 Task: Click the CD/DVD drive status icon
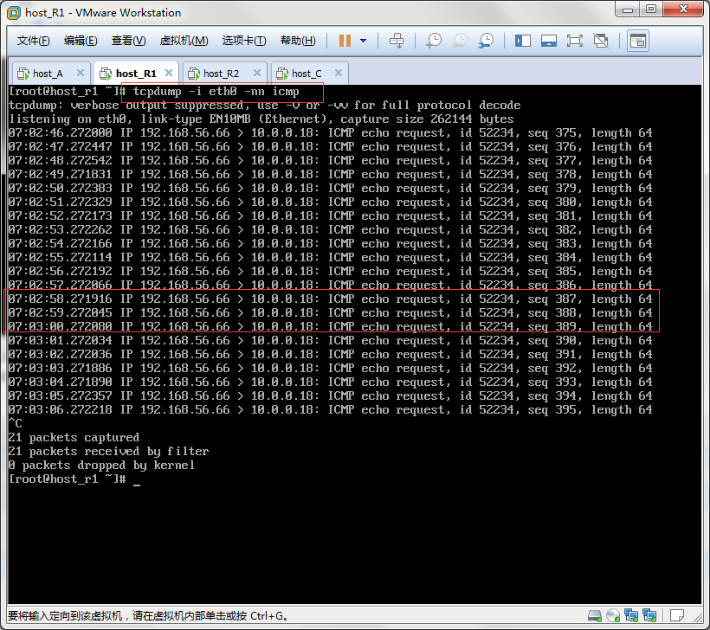coord(613,616)
